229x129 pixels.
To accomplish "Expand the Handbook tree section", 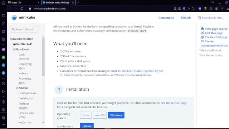I will point(14,49).
